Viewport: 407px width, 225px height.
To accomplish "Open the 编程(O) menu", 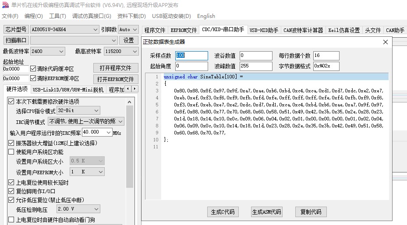I will point(33,16).
